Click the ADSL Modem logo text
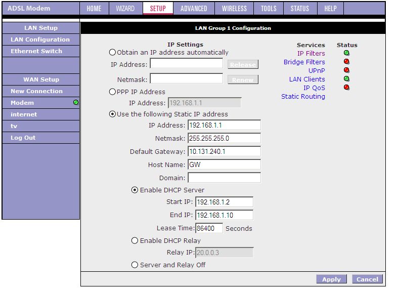The height and width of the screenshot is (289, 399). click(29, 8)
